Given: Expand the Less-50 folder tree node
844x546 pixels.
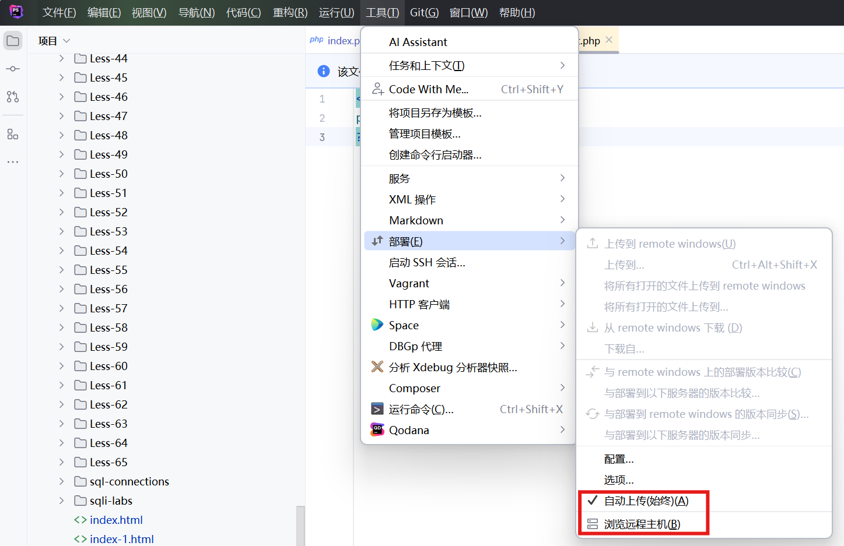Looking at the screenshot, I should tap(61, 174).
